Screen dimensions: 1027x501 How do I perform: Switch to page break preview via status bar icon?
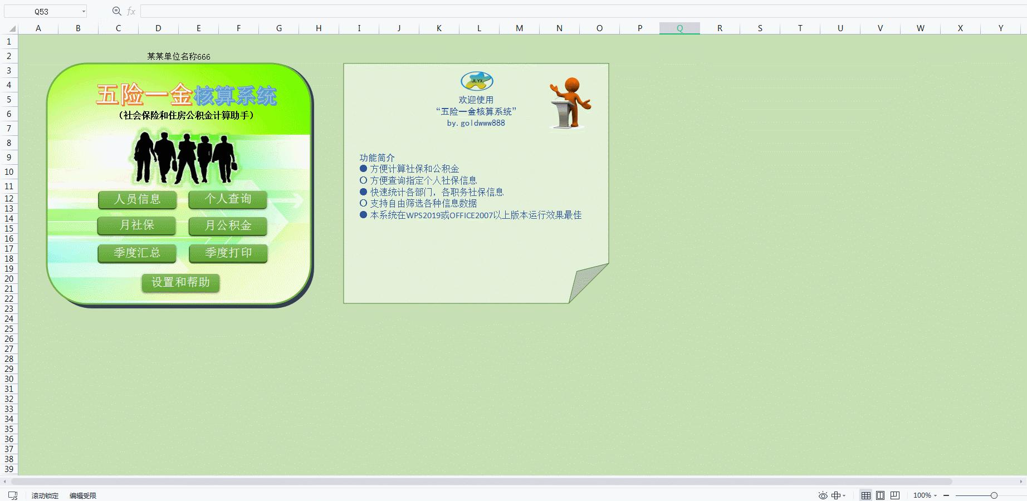895,495
